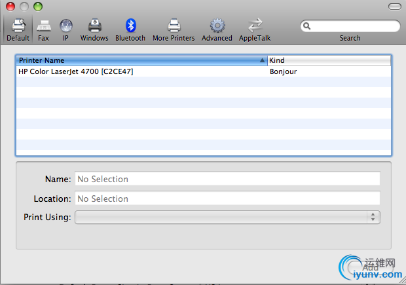Choose the Bluetooth printer pane
The height and width of the screenshot is (285, 406).
point(130,29)
